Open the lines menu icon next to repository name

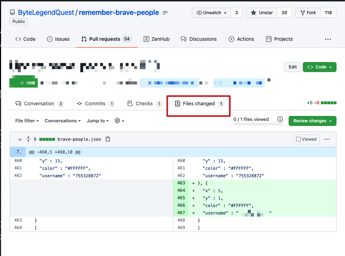click(165, 13)
